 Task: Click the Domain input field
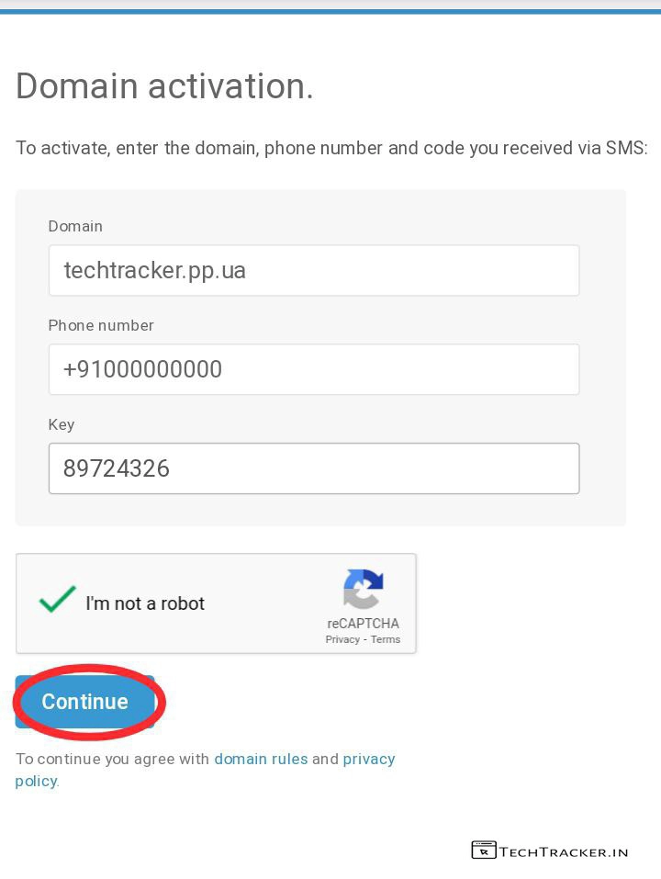point(313,270)
